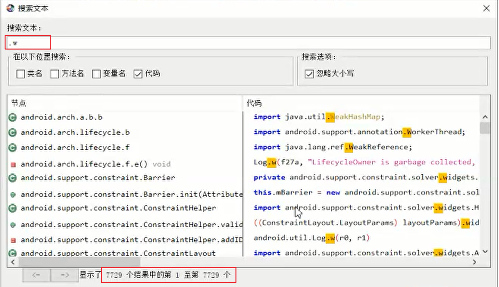Click the 搜索文本 input field
The height and width of the screenshot is (287, 499).
pyautogui.click(x=249, y=43)
